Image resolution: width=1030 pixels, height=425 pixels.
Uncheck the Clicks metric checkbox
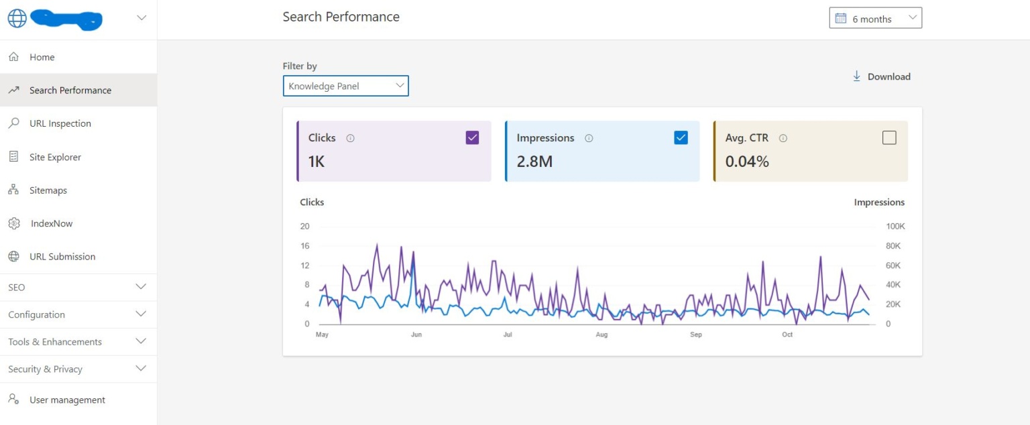(472, 137)
